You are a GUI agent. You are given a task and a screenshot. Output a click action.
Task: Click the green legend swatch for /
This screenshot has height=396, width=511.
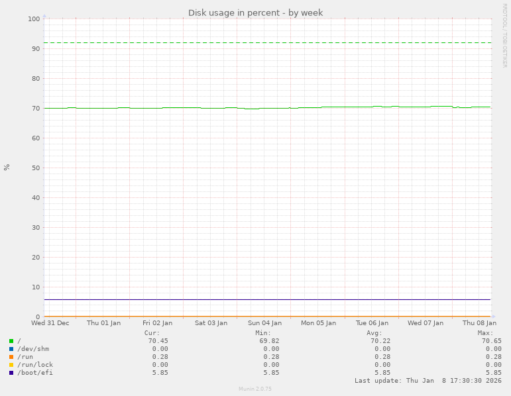11,341
